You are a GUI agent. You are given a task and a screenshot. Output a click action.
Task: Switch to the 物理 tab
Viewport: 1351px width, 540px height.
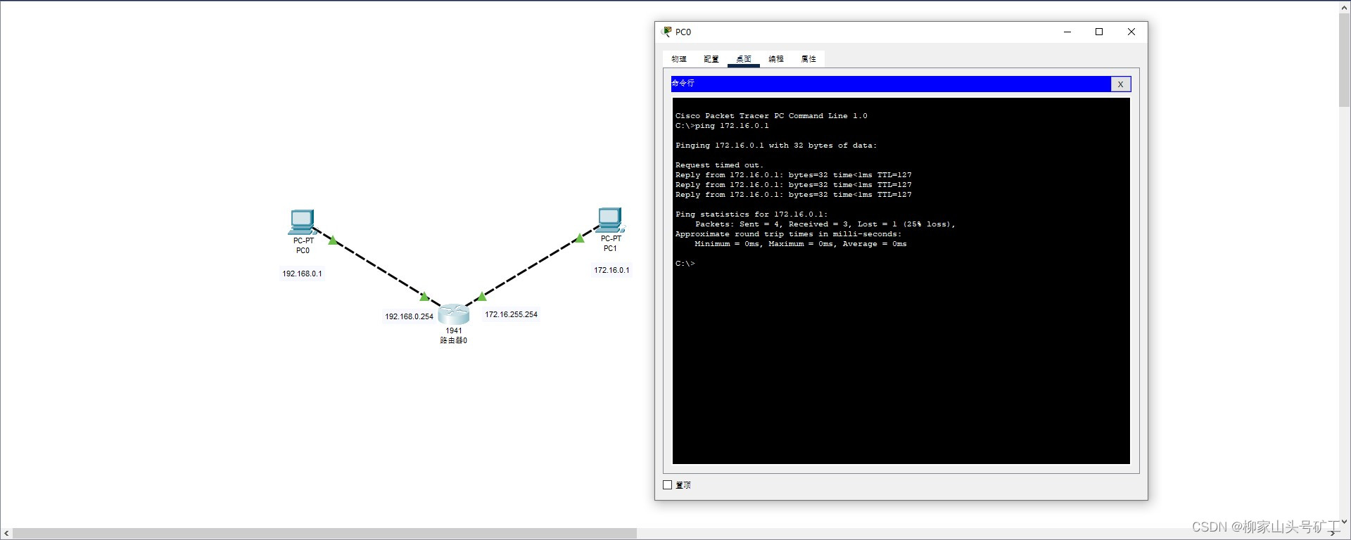pyautogui.click(x=679, y=59)
